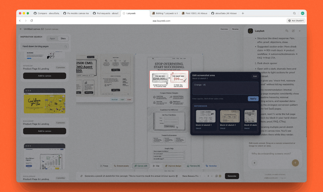Click the Lazybot hand logo
Image resolution: width=323 pixels, height=192 pixels.
[x=250, y=31]
